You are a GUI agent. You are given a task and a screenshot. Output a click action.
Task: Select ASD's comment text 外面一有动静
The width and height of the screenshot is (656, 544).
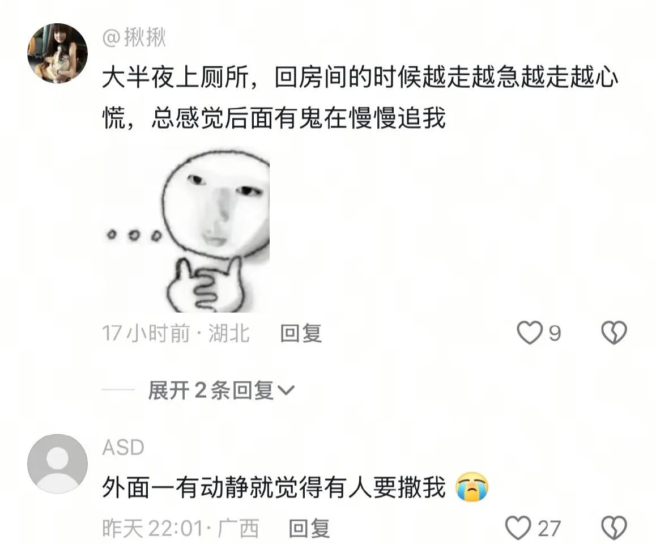(274, 487)
